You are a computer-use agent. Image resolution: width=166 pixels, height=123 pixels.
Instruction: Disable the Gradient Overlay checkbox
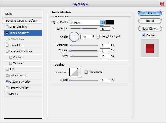point(7,82)
